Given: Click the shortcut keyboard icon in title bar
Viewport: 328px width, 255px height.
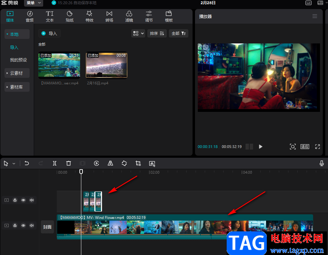Looking at the screenshot, I should coord(309,3).
